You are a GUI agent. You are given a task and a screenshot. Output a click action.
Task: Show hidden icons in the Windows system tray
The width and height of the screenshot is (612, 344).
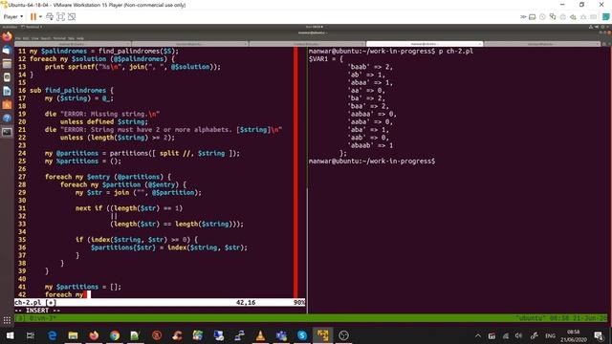pyautogui.click(x=478, y=335)
